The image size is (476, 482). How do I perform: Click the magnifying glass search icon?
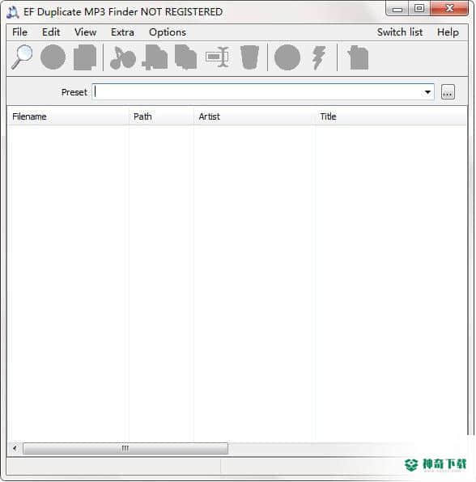click(x=22, y=57)
